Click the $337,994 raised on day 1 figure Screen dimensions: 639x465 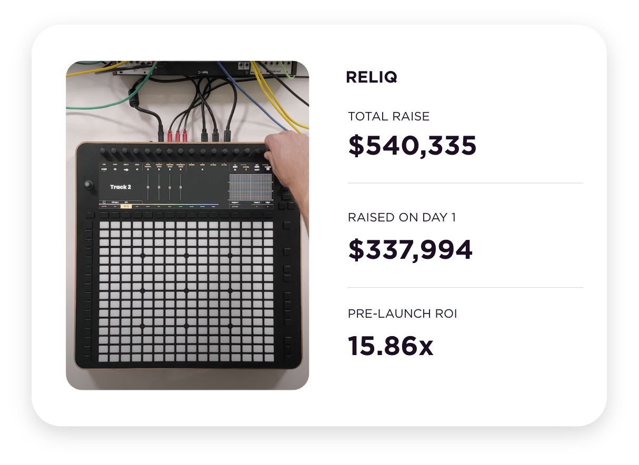[411, 250]
